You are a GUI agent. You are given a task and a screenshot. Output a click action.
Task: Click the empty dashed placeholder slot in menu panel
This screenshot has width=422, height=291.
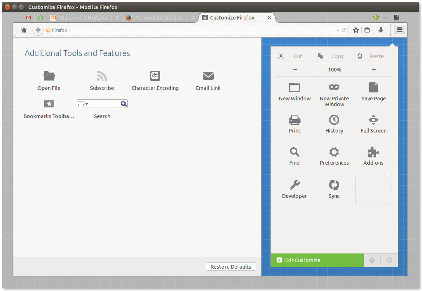click(x=374, y=190)
